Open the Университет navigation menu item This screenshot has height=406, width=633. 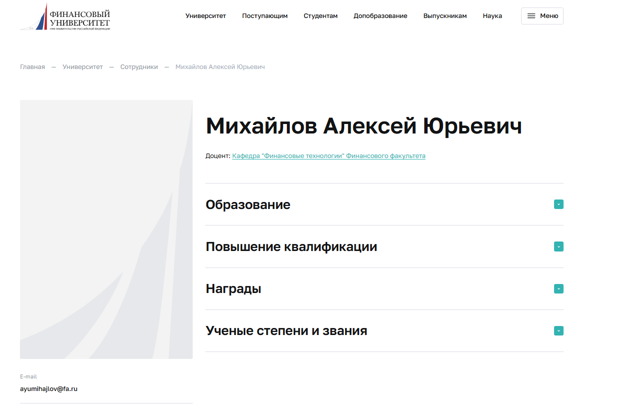pos(205,16)
